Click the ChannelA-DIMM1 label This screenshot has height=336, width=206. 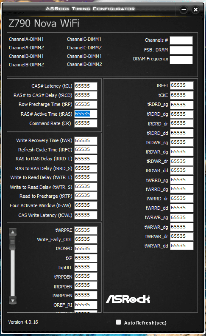26,39
